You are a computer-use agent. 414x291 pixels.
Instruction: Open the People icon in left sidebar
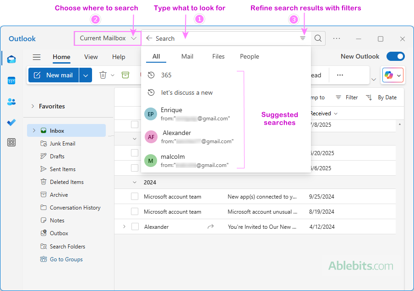(11, 102)
